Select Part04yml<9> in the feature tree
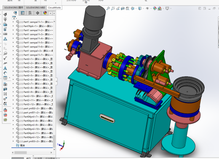The image size is (219, 159). 35,125
